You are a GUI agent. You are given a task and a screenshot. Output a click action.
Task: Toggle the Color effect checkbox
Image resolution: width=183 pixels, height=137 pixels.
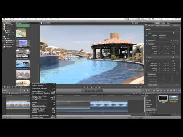click(x=147, y=33)
